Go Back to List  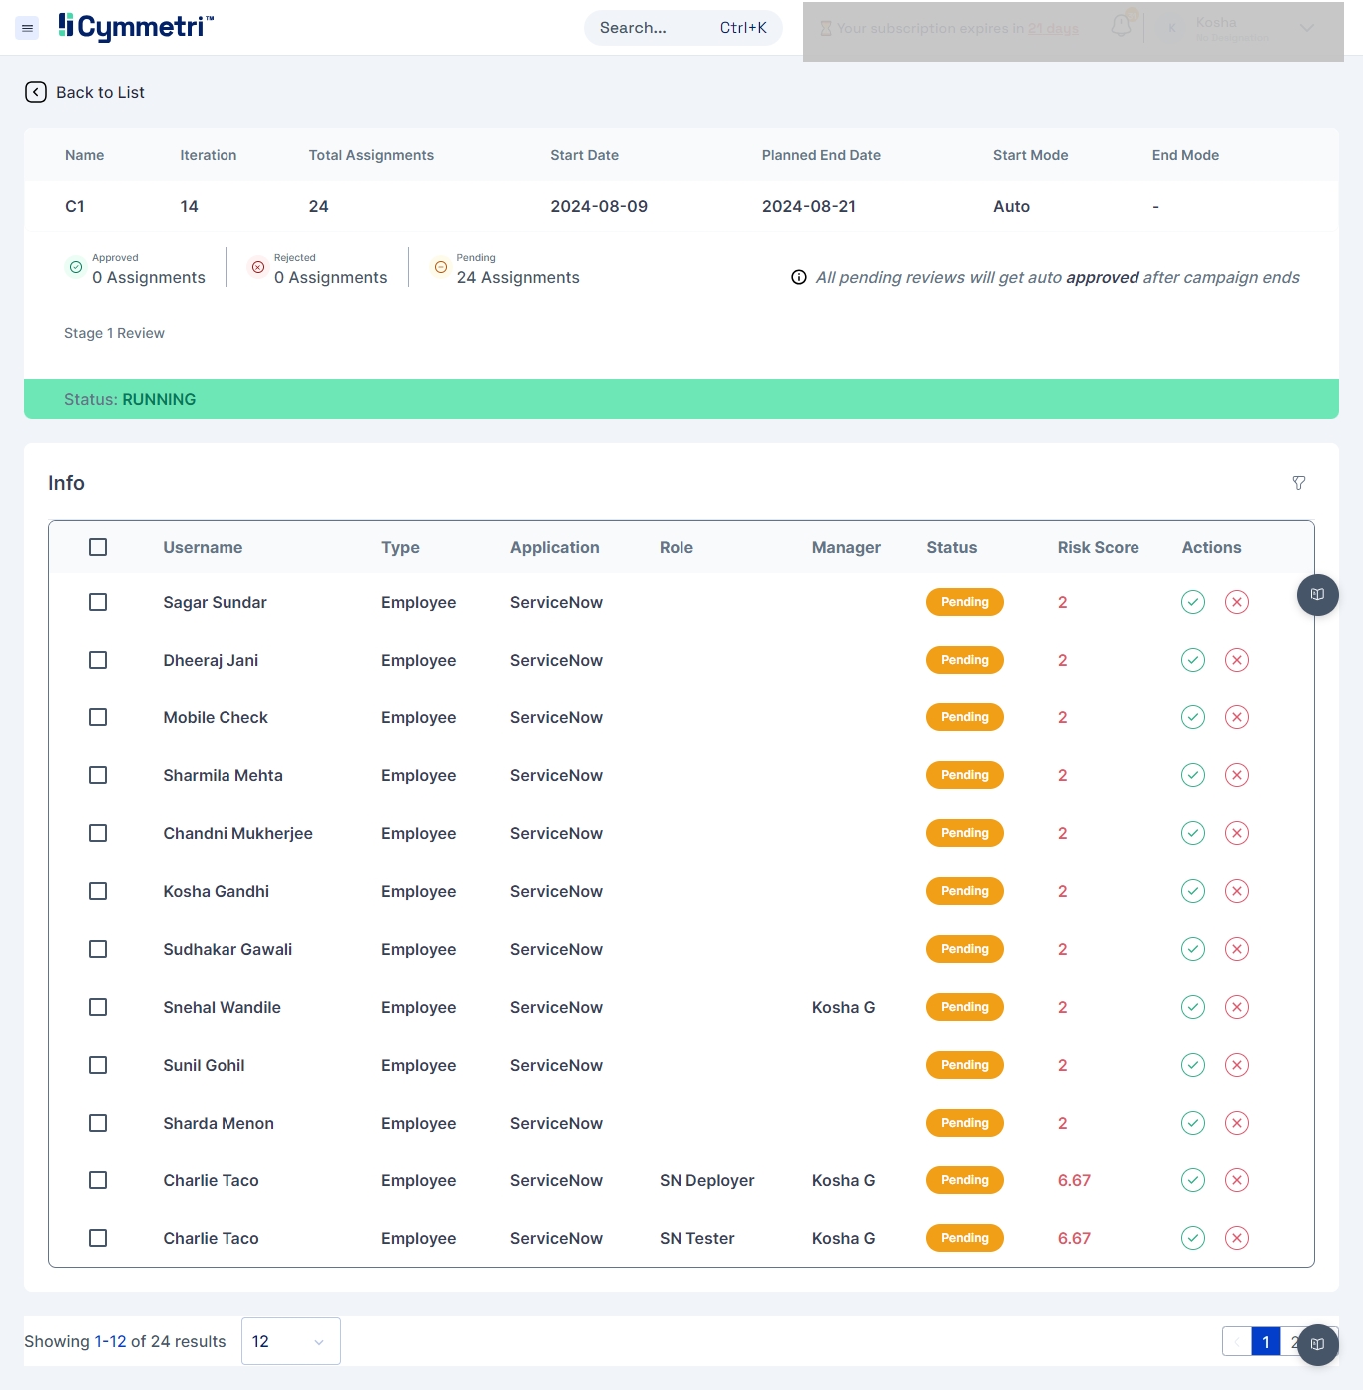pyautogui.click(x=86, y=92)
